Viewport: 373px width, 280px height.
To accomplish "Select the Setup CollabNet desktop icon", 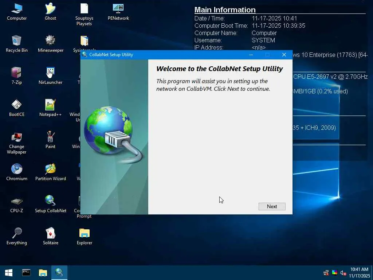I will tap(50, 204).
